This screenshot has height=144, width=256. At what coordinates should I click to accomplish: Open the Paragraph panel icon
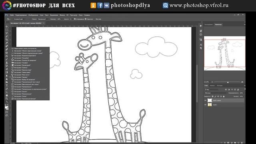click(201, 48)
